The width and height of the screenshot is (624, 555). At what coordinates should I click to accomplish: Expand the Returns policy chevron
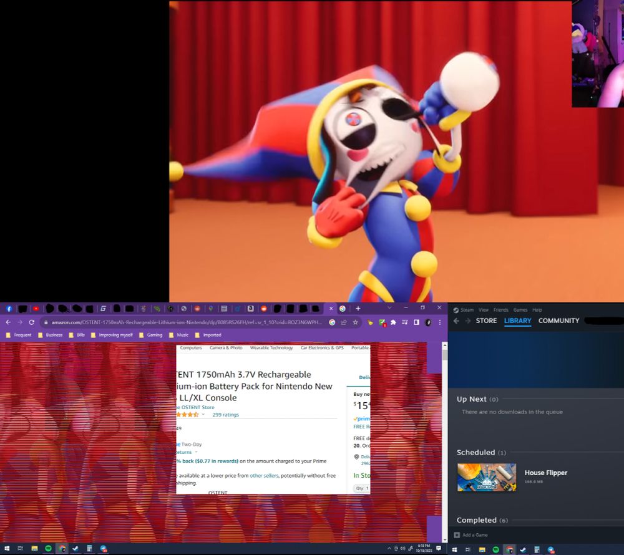196,452
